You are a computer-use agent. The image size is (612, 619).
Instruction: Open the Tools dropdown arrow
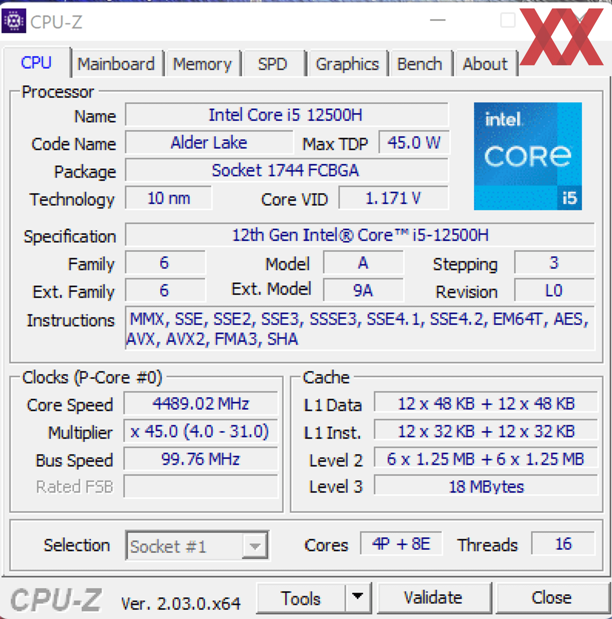358,597
